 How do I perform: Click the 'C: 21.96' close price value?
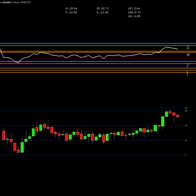click(x=71, y=13)
